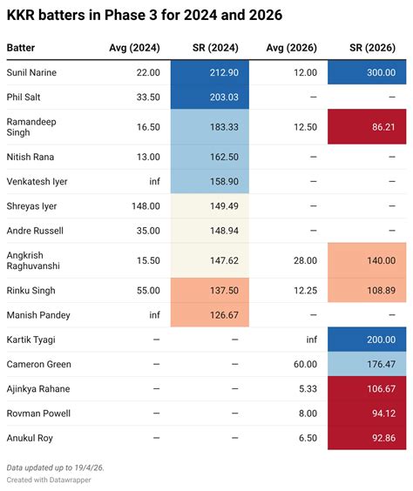Click the data updated footnote text
Viewport: 413px width, 491px height.
55,467
